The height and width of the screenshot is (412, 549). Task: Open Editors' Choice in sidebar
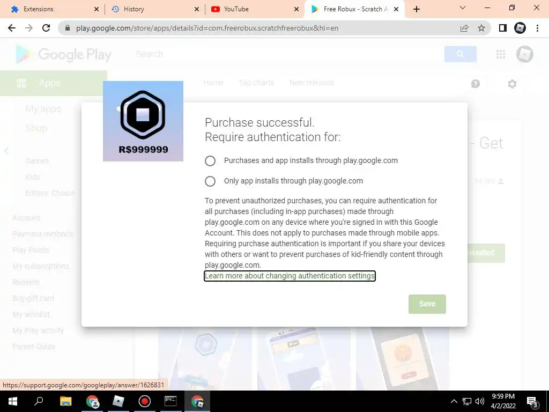click(x=50, y=193)
